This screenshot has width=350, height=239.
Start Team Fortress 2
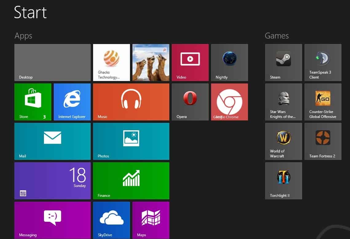pos(322,141)
